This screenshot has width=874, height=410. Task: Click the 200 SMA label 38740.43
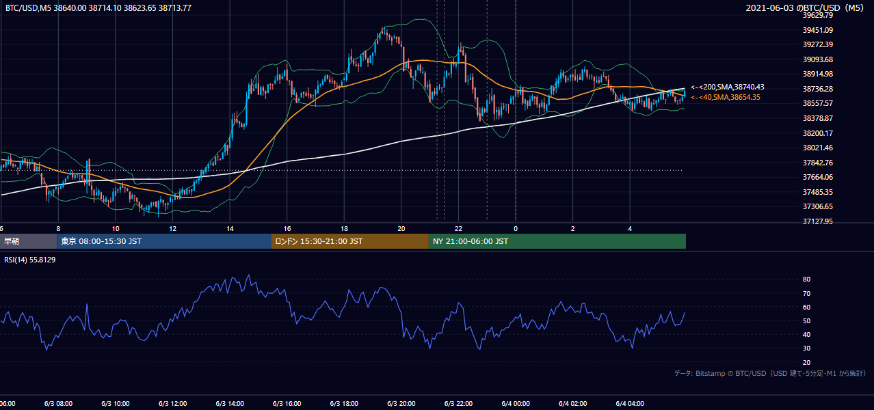[x=728, y=87]
